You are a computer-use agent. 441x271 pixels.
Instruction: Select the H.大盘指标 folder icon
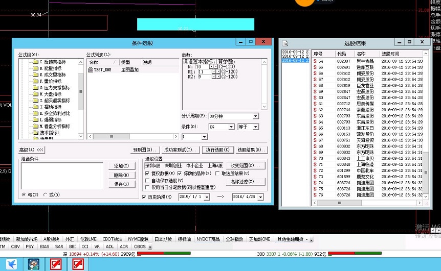tap(35, 94)
